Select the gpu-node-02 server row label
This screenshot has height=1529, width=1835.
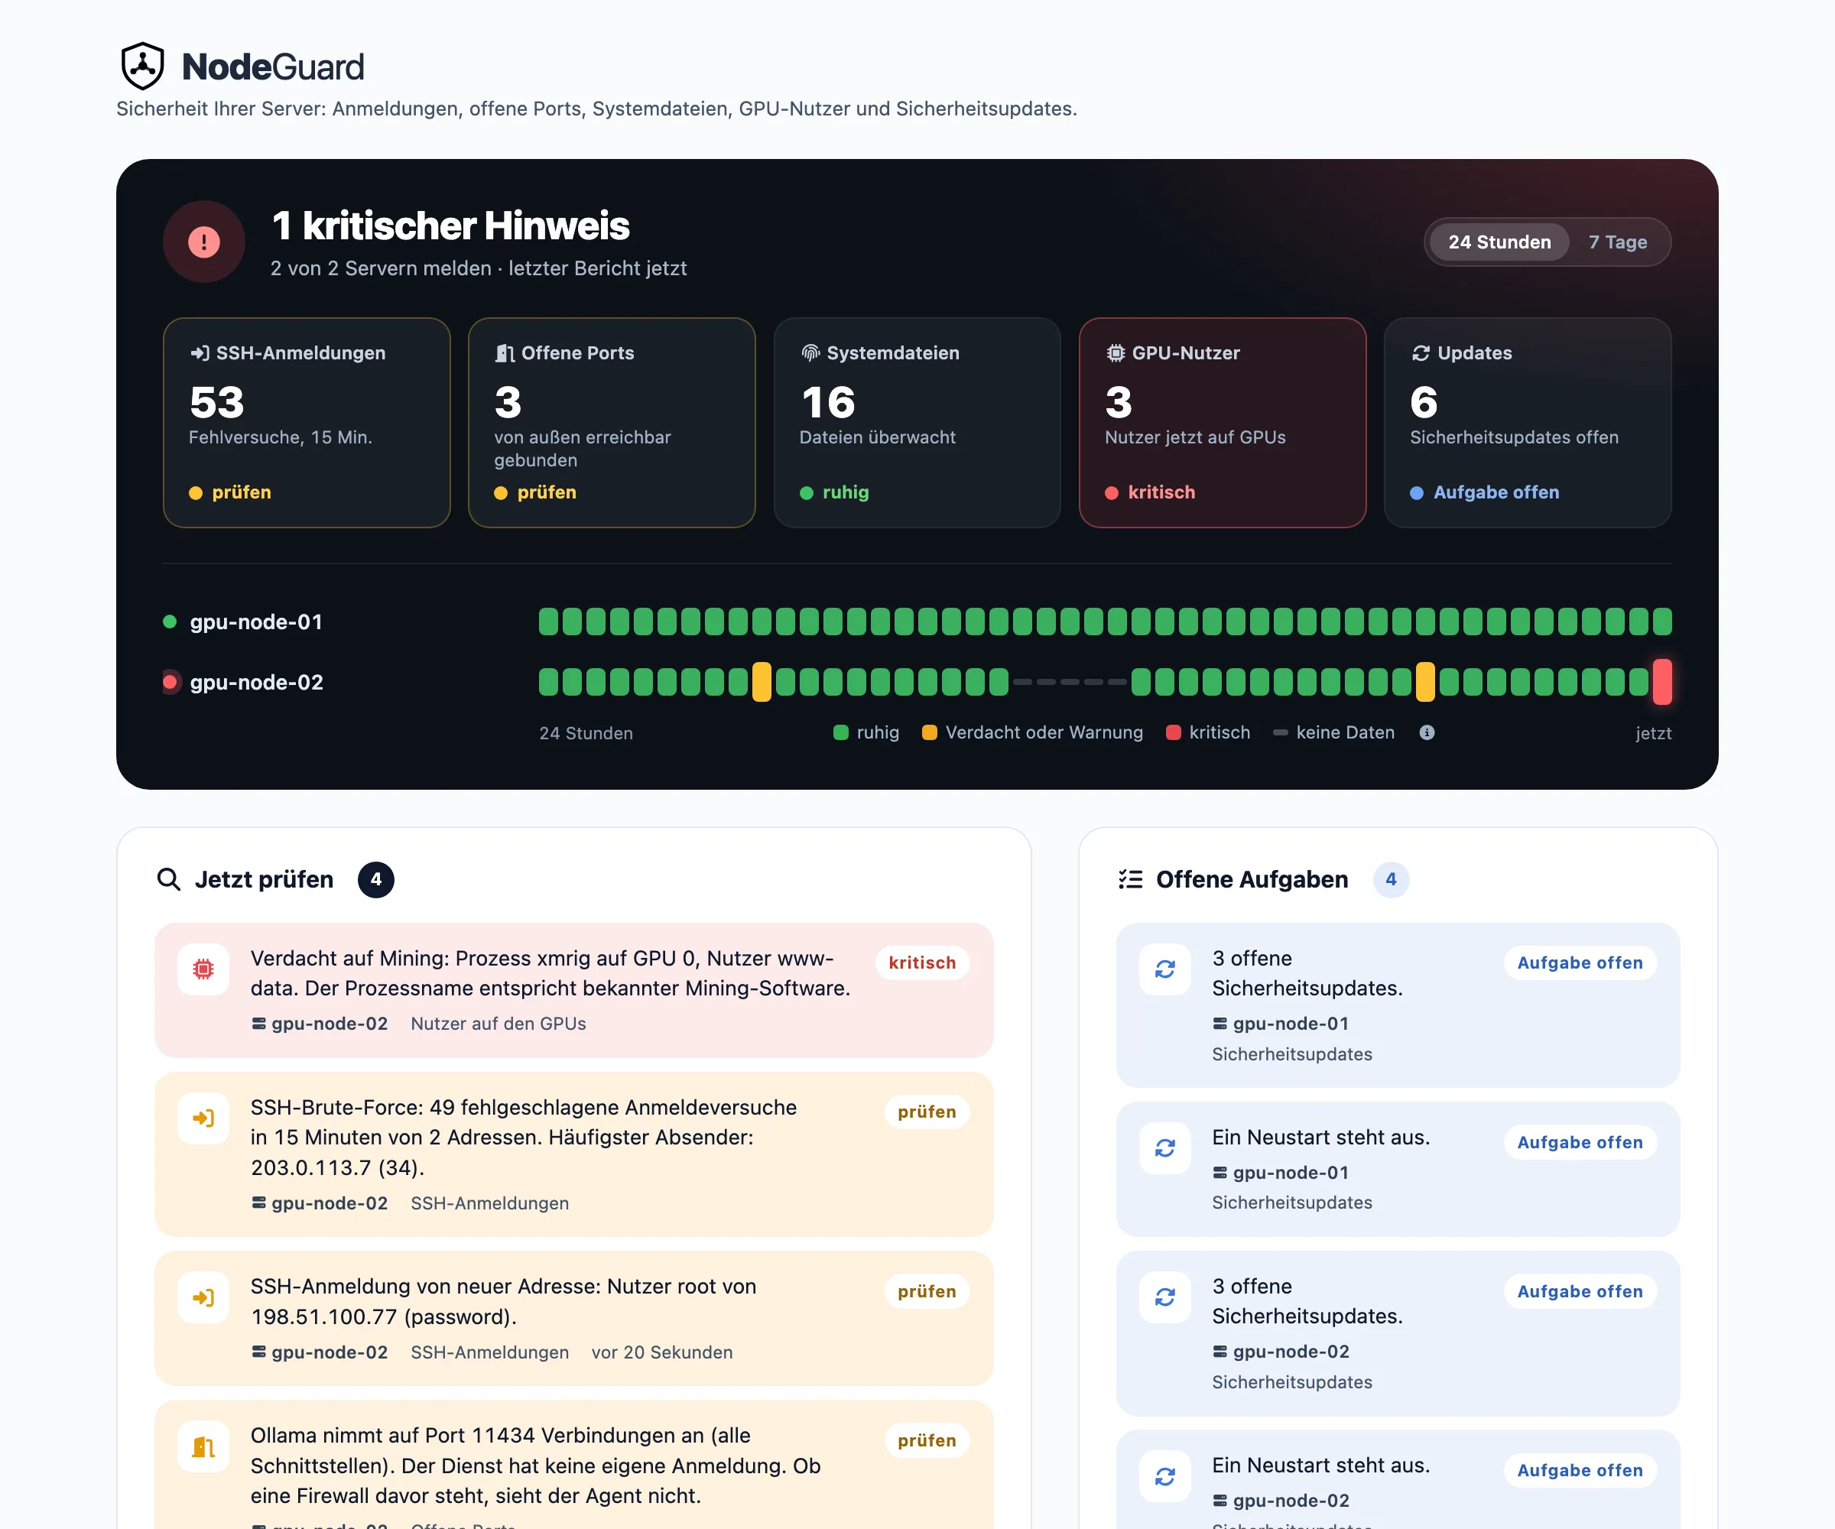(x=256, y=683)
